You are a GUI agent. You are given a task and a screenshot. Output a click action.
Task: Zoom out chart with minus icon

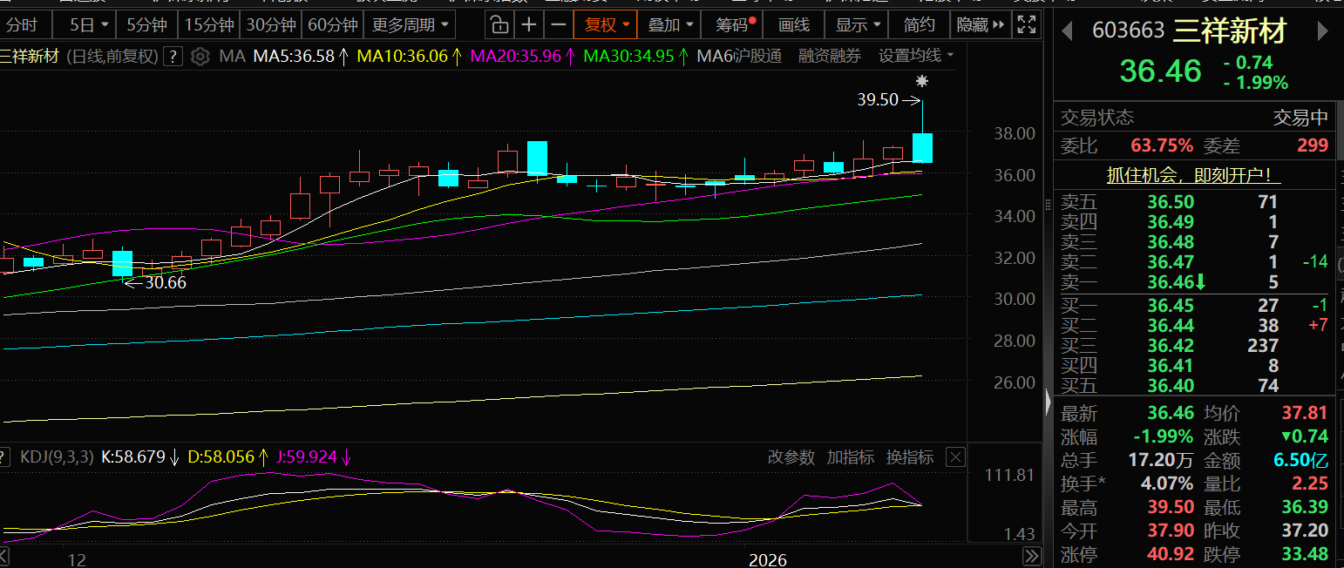click(x=559, y=24)
